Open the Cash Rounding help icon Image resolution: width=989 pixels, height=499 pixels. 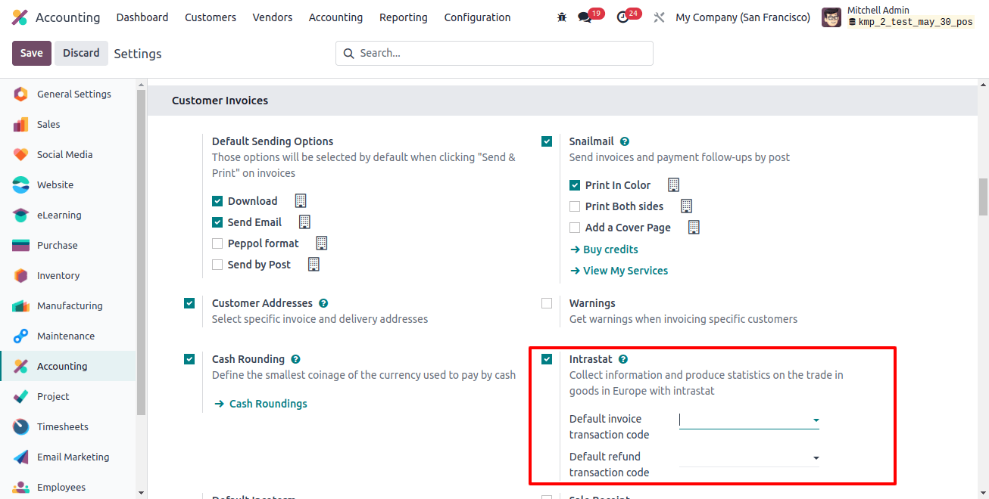coord(295,359)
